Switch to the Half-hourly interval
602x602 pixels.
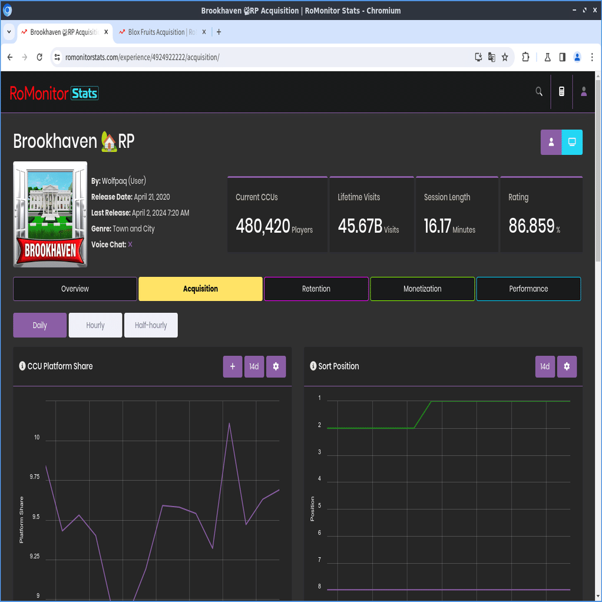click(x=151, y=325)
